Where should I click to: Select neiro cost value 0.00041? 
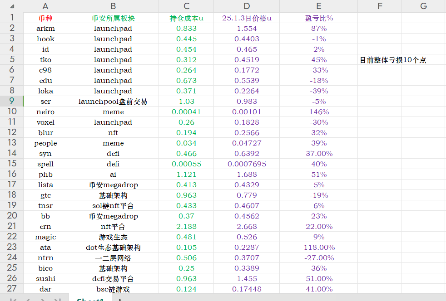pyautogui.click(x=186, y=112)
